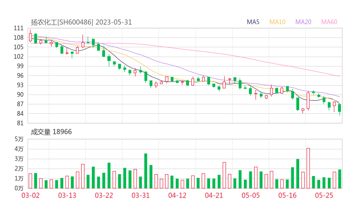
Task: Click the 0万 volume axis value
Action: pyautogui.click(x=19, y=188)
